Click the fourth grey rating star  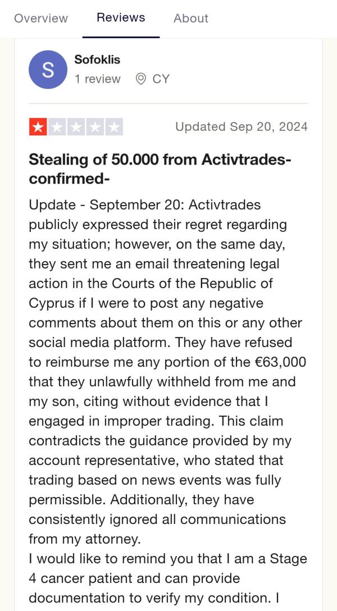[x=95, y=127]
